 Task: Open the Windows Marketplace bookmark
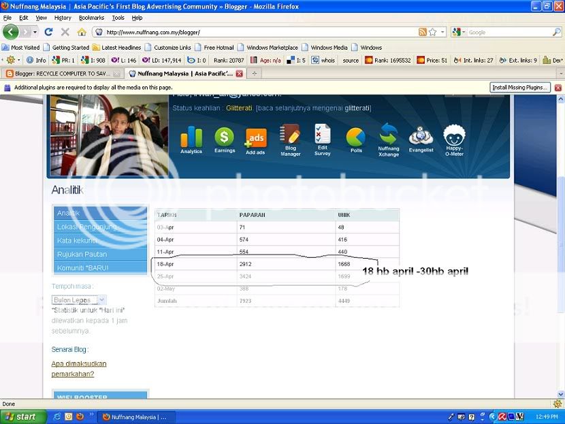point(268,47)
